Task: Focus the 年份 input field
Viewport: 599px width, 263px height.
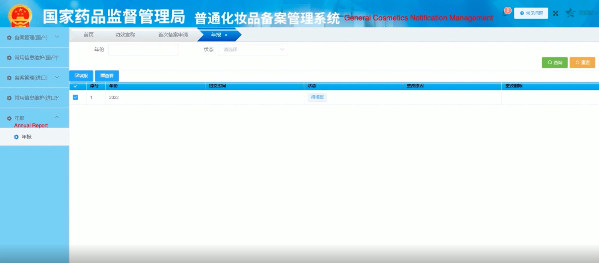Action: click(x=144, y=50)
